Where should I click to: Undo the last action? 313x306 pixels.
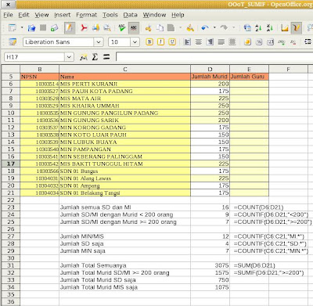click(x=205, y=27)
